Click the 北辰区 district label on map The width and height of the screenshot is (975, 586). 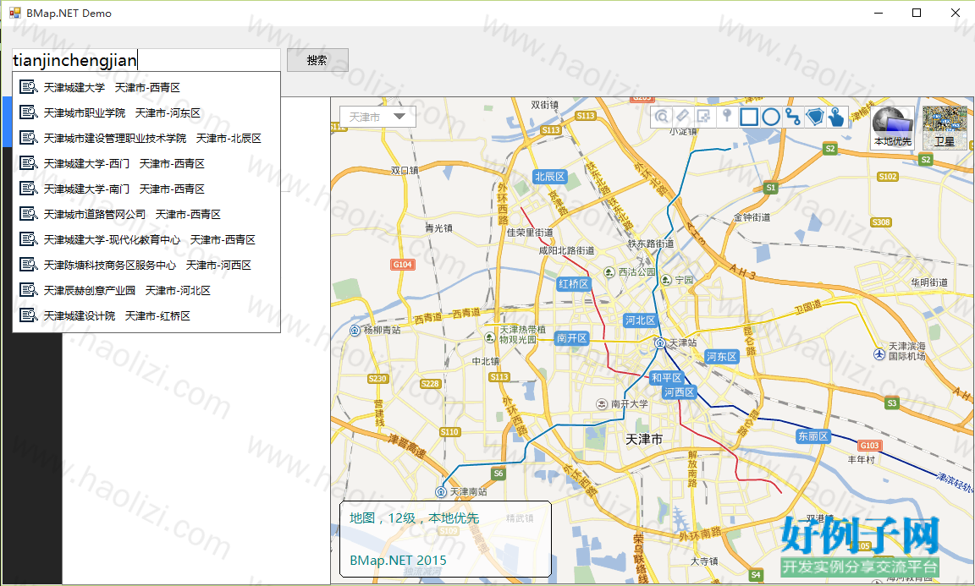[x=549, y=177]
